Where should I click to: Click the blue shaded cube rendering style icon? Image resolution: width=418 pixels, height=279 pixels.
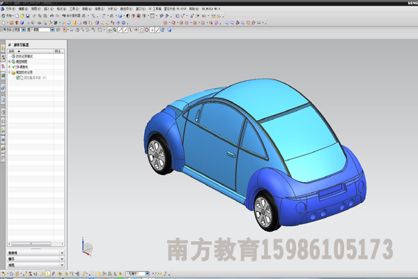pyautogui.click(x=120, y=16)
